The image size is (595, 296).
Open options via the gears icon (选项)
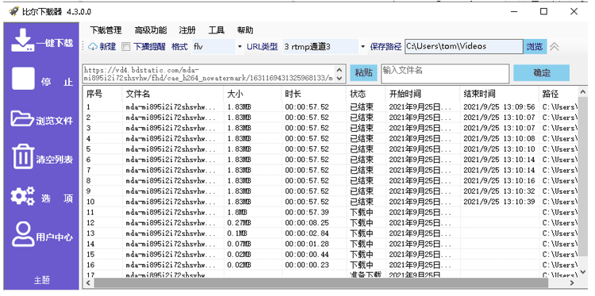tap(22, 196)
